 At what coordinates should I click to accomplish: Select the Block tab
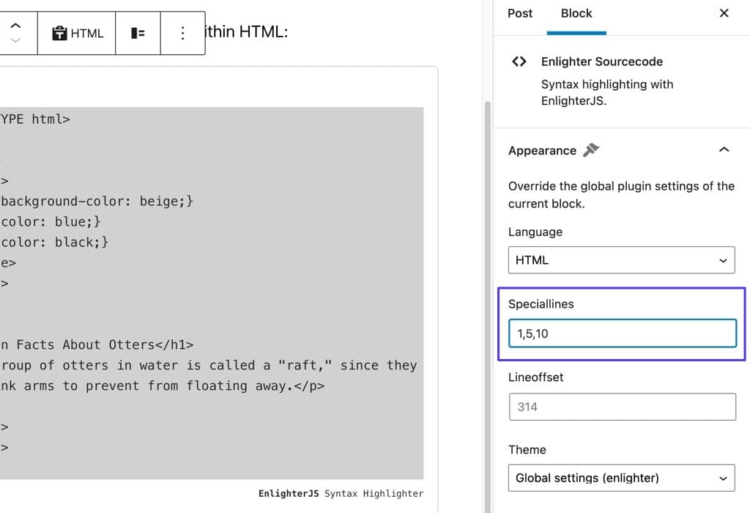[576, 13]
